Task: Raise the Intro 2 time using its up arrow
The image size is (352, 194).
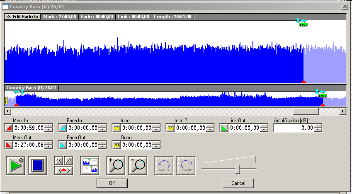Action: tap(210, 126)
